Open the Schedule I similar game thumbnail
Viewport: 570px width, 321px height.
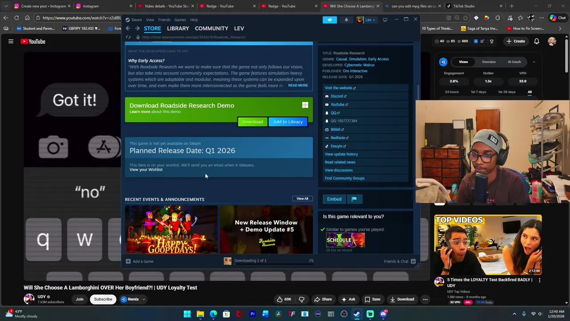pyautogui.click(x=346, y=240)
